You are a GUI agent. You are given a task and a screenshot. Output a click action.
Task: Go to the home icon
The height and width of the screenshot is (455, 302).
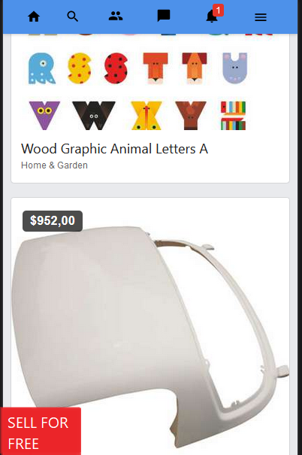(34, 17)
